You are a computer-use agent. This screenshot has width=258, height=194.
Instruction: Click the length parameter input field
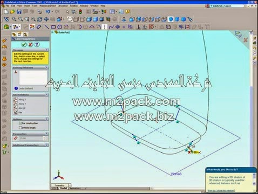(31, 138)
